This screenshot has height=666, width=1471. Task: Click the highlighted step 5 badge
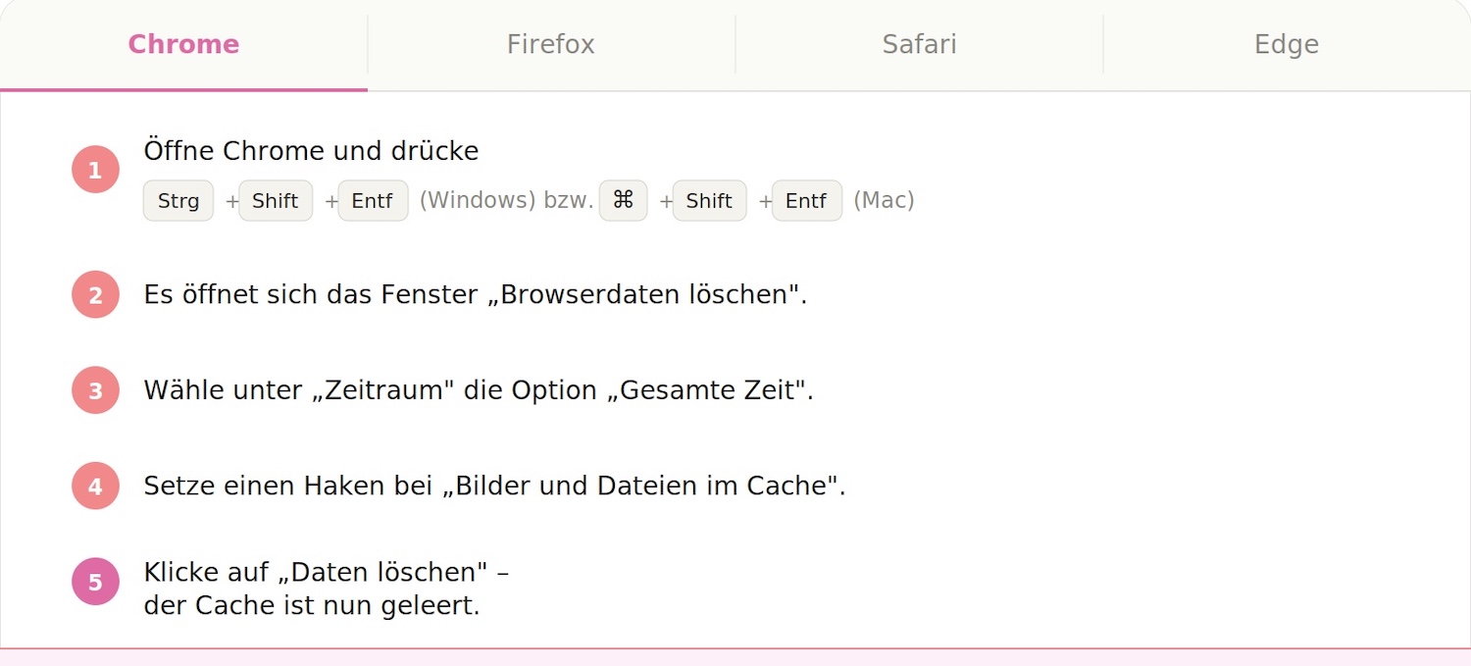[x=95, y=582]
